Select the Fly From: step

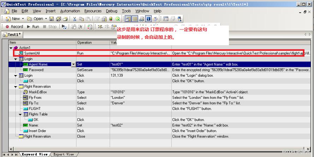(x=159, y=98)
